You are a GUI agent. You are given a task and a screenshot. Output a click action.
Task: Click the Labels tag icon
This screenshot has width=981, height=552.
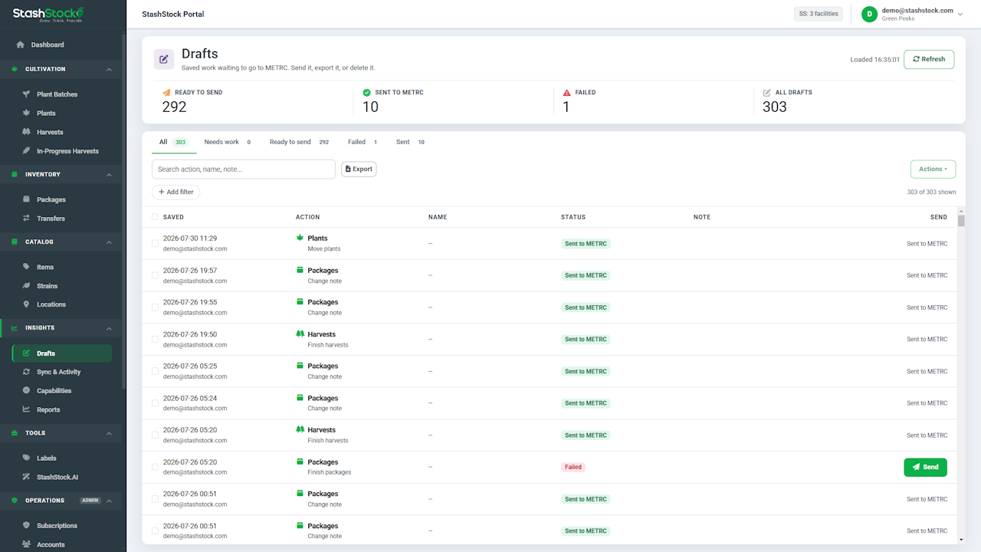(x=26, y=458)
